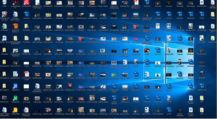
Task: Select the manifestacao.jpg image thumbnail
Action: coord(81,15)
